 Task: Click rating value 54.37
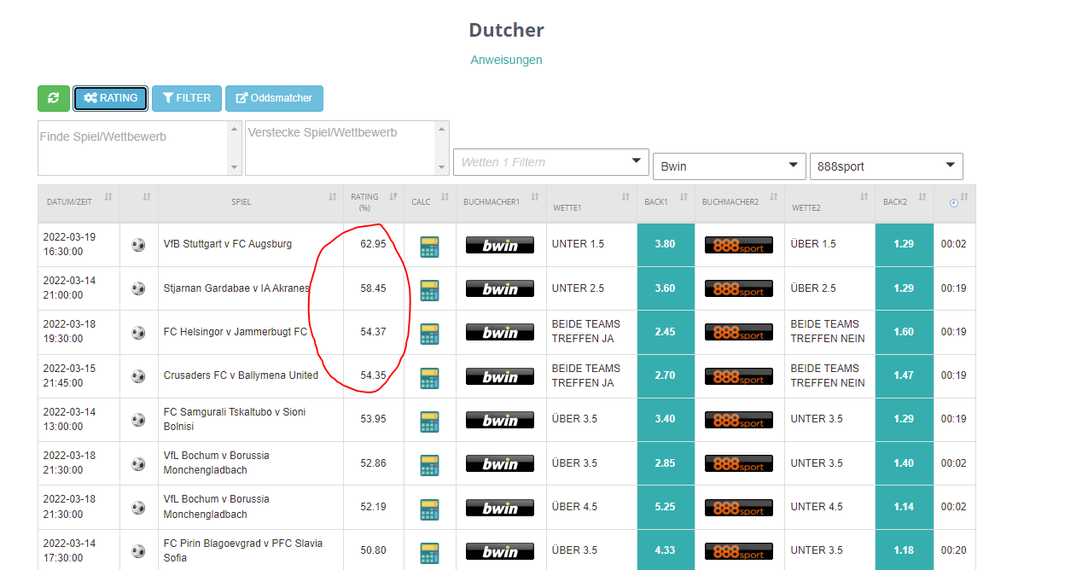(373, 332)
